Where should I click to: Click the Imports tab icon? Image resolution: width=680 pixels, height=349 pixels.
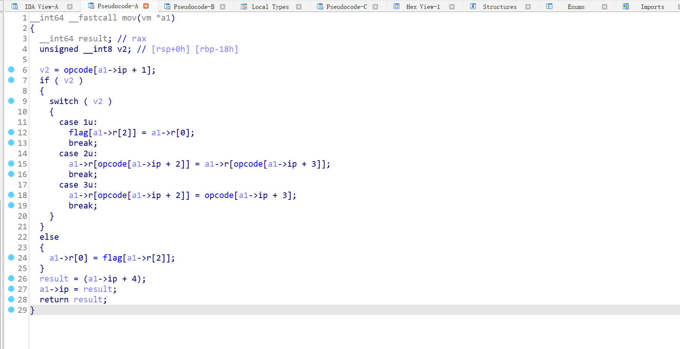626,6
